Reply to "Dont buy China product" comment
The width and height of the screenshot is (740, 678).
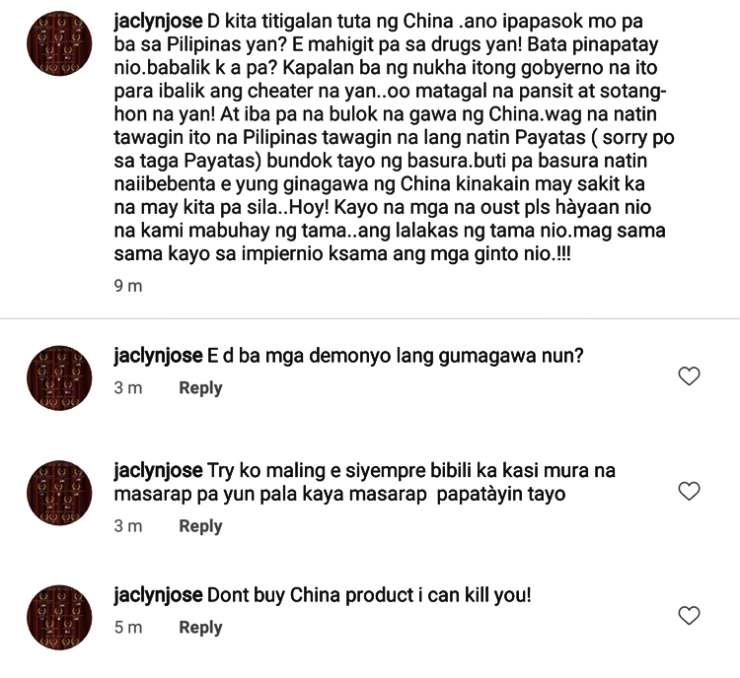pos(200,628)
